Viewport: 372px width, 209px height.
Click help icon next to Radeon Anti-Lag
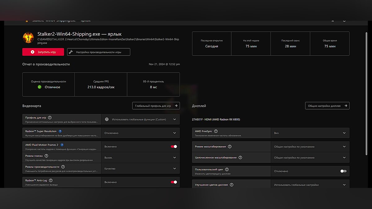[x=51, y=180]
